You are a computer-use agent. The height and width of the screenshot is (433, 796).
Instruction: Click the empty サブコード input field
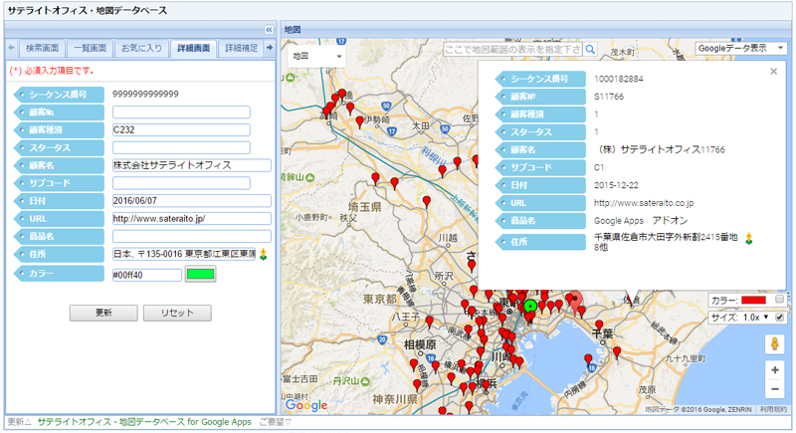181,183
